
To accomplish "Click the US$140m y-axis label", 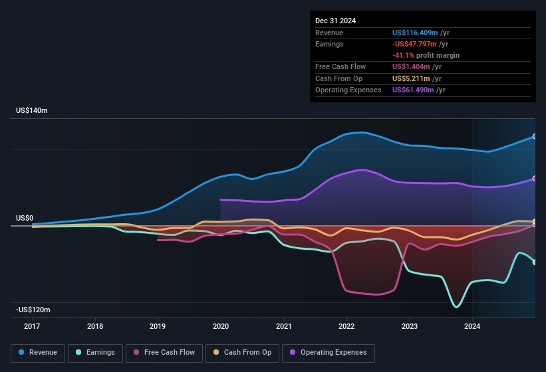I will point(32,110).
